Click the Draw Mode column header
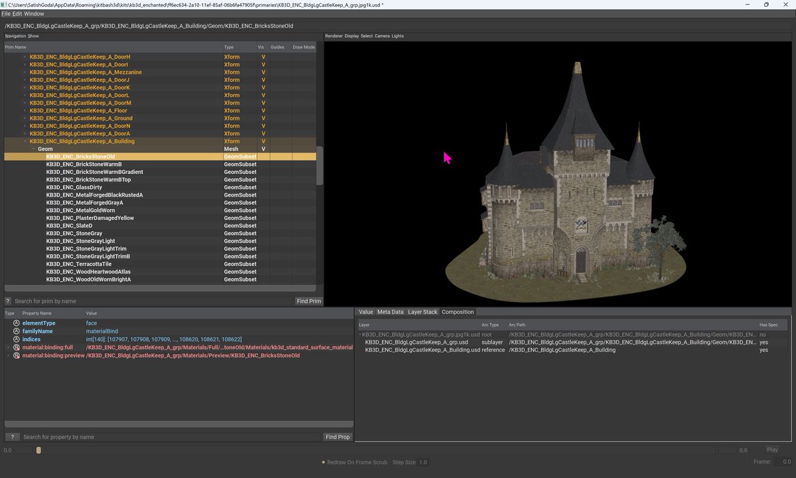 tap(304, 47)
